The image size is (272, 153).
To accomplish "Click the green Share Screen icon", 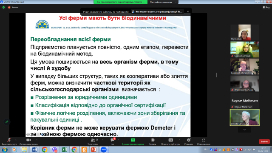I will [x=133, y=140].
